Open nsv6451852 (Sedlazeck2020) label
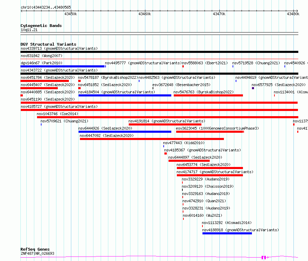Image resolution: width=308 pixels, height=261 pixels. coord(105,85)
